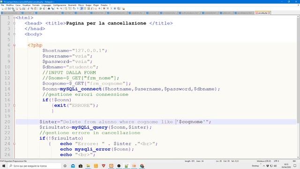This screenshot has width=300, height=169.
Task: Toggle the Function List panel
Action: point(92,8)
